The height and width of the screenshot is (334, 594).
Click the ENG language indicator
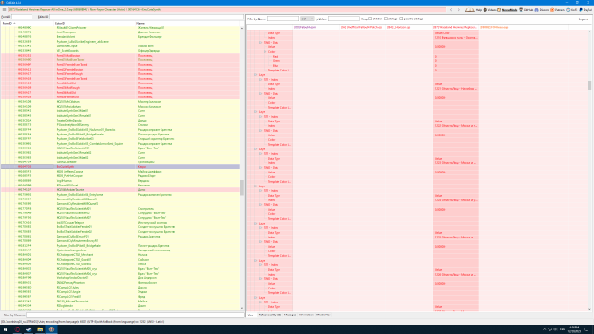(562, 329)
